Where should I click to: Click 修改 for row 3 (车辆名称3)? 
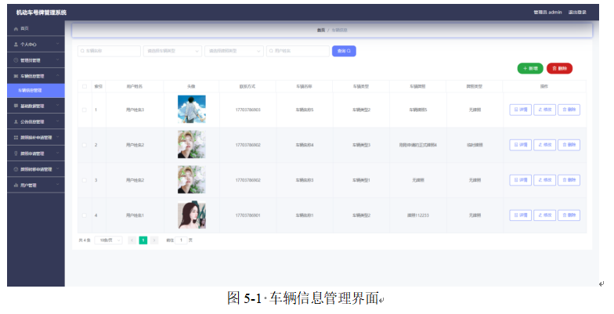click(x=545, y=180)
